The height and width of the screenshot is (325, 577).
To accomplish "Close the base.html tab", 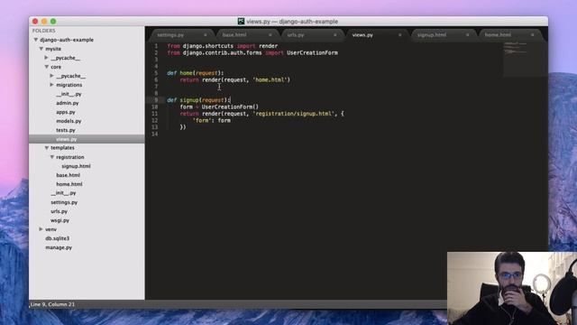I will point(270,35).
